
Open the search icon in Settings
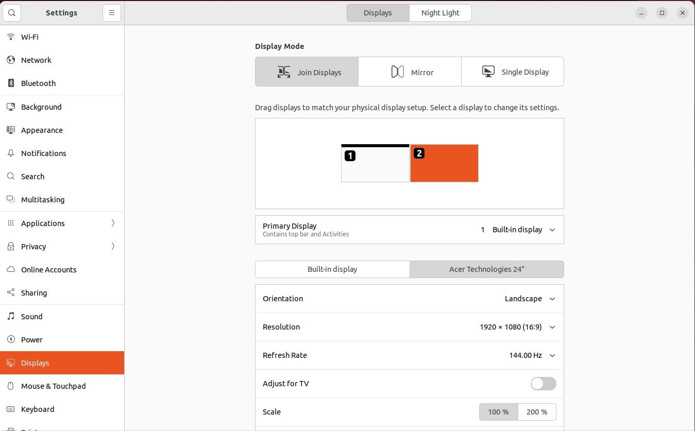coord(11,12)
